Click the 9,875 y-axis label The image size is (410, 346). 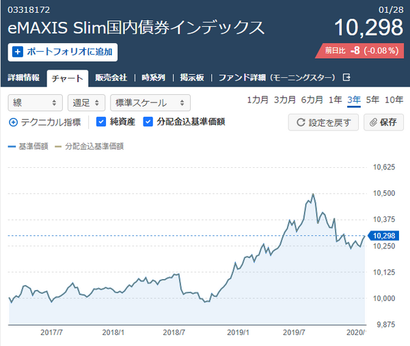tap(386, 325)
